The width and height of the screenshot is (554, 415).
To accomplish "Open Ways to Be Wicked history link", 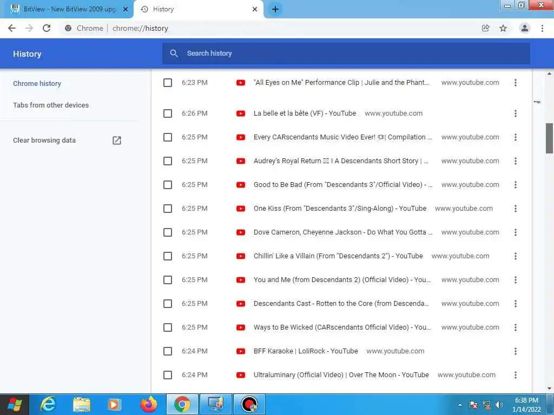I will (x=342, y=327).
